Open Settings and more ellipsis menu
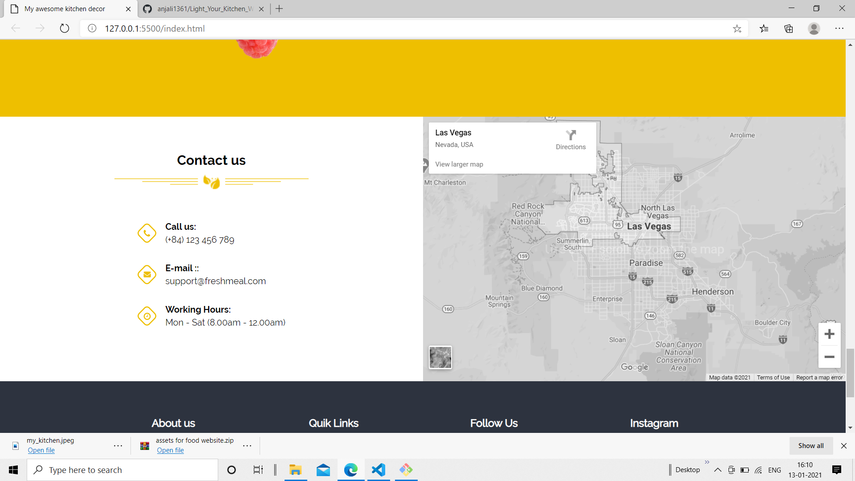The width and height of the screenshot is (855, 481). pos(839,29)
